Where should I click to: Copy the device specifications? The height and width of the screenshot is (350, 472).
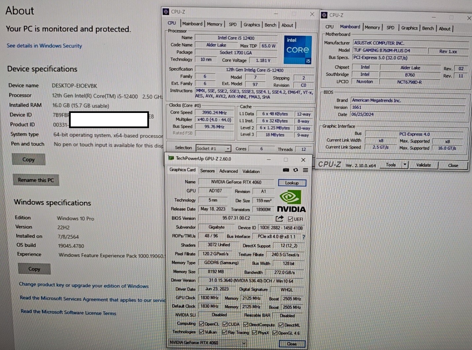pos(28,159)
